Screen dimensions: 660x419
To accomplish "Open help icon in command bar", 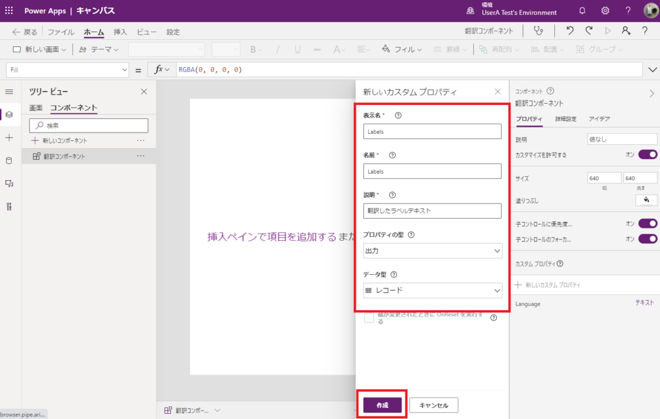I will click(x=645, y=31).
